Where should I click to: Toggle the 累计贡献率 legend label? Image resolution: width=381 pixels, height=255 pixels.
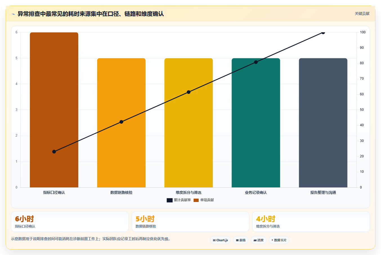point(182,200)
